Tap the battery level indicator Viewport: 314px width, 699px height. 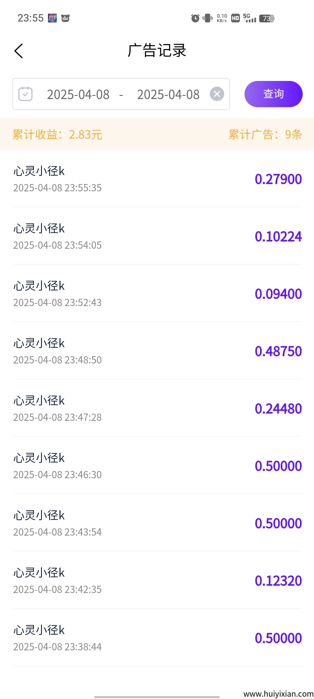[267, 18]
